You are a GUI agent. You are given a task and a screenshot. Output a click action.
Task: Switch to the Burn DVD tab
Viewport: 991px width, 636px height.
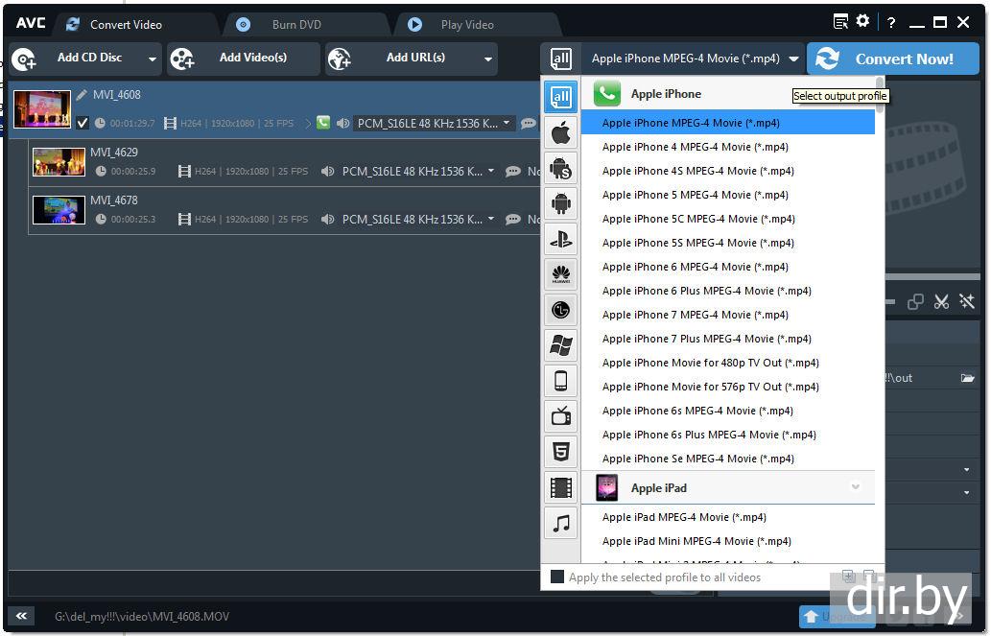(296, 25)
